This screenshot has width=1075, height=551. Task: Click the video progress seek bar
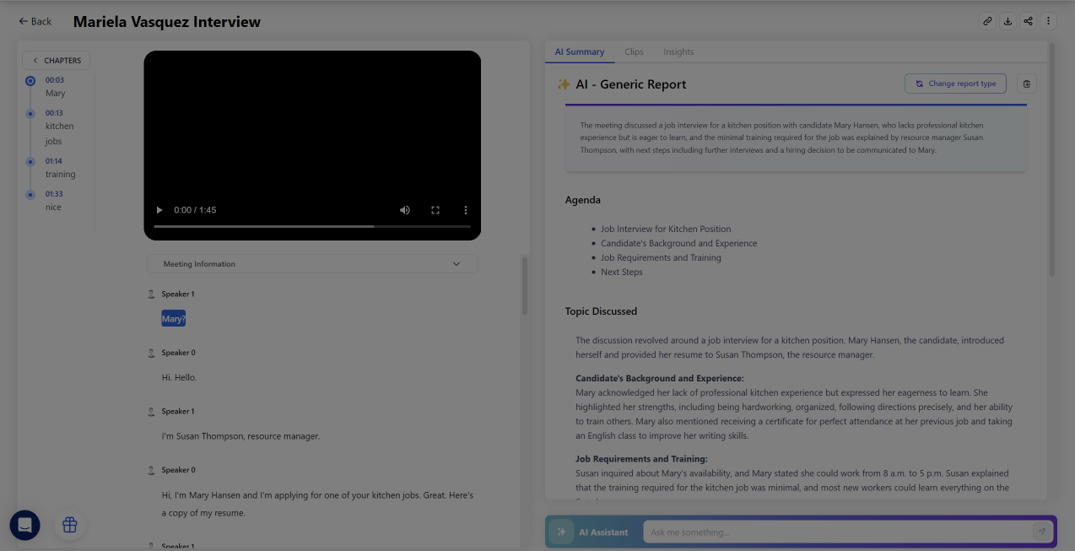[312, 226]
